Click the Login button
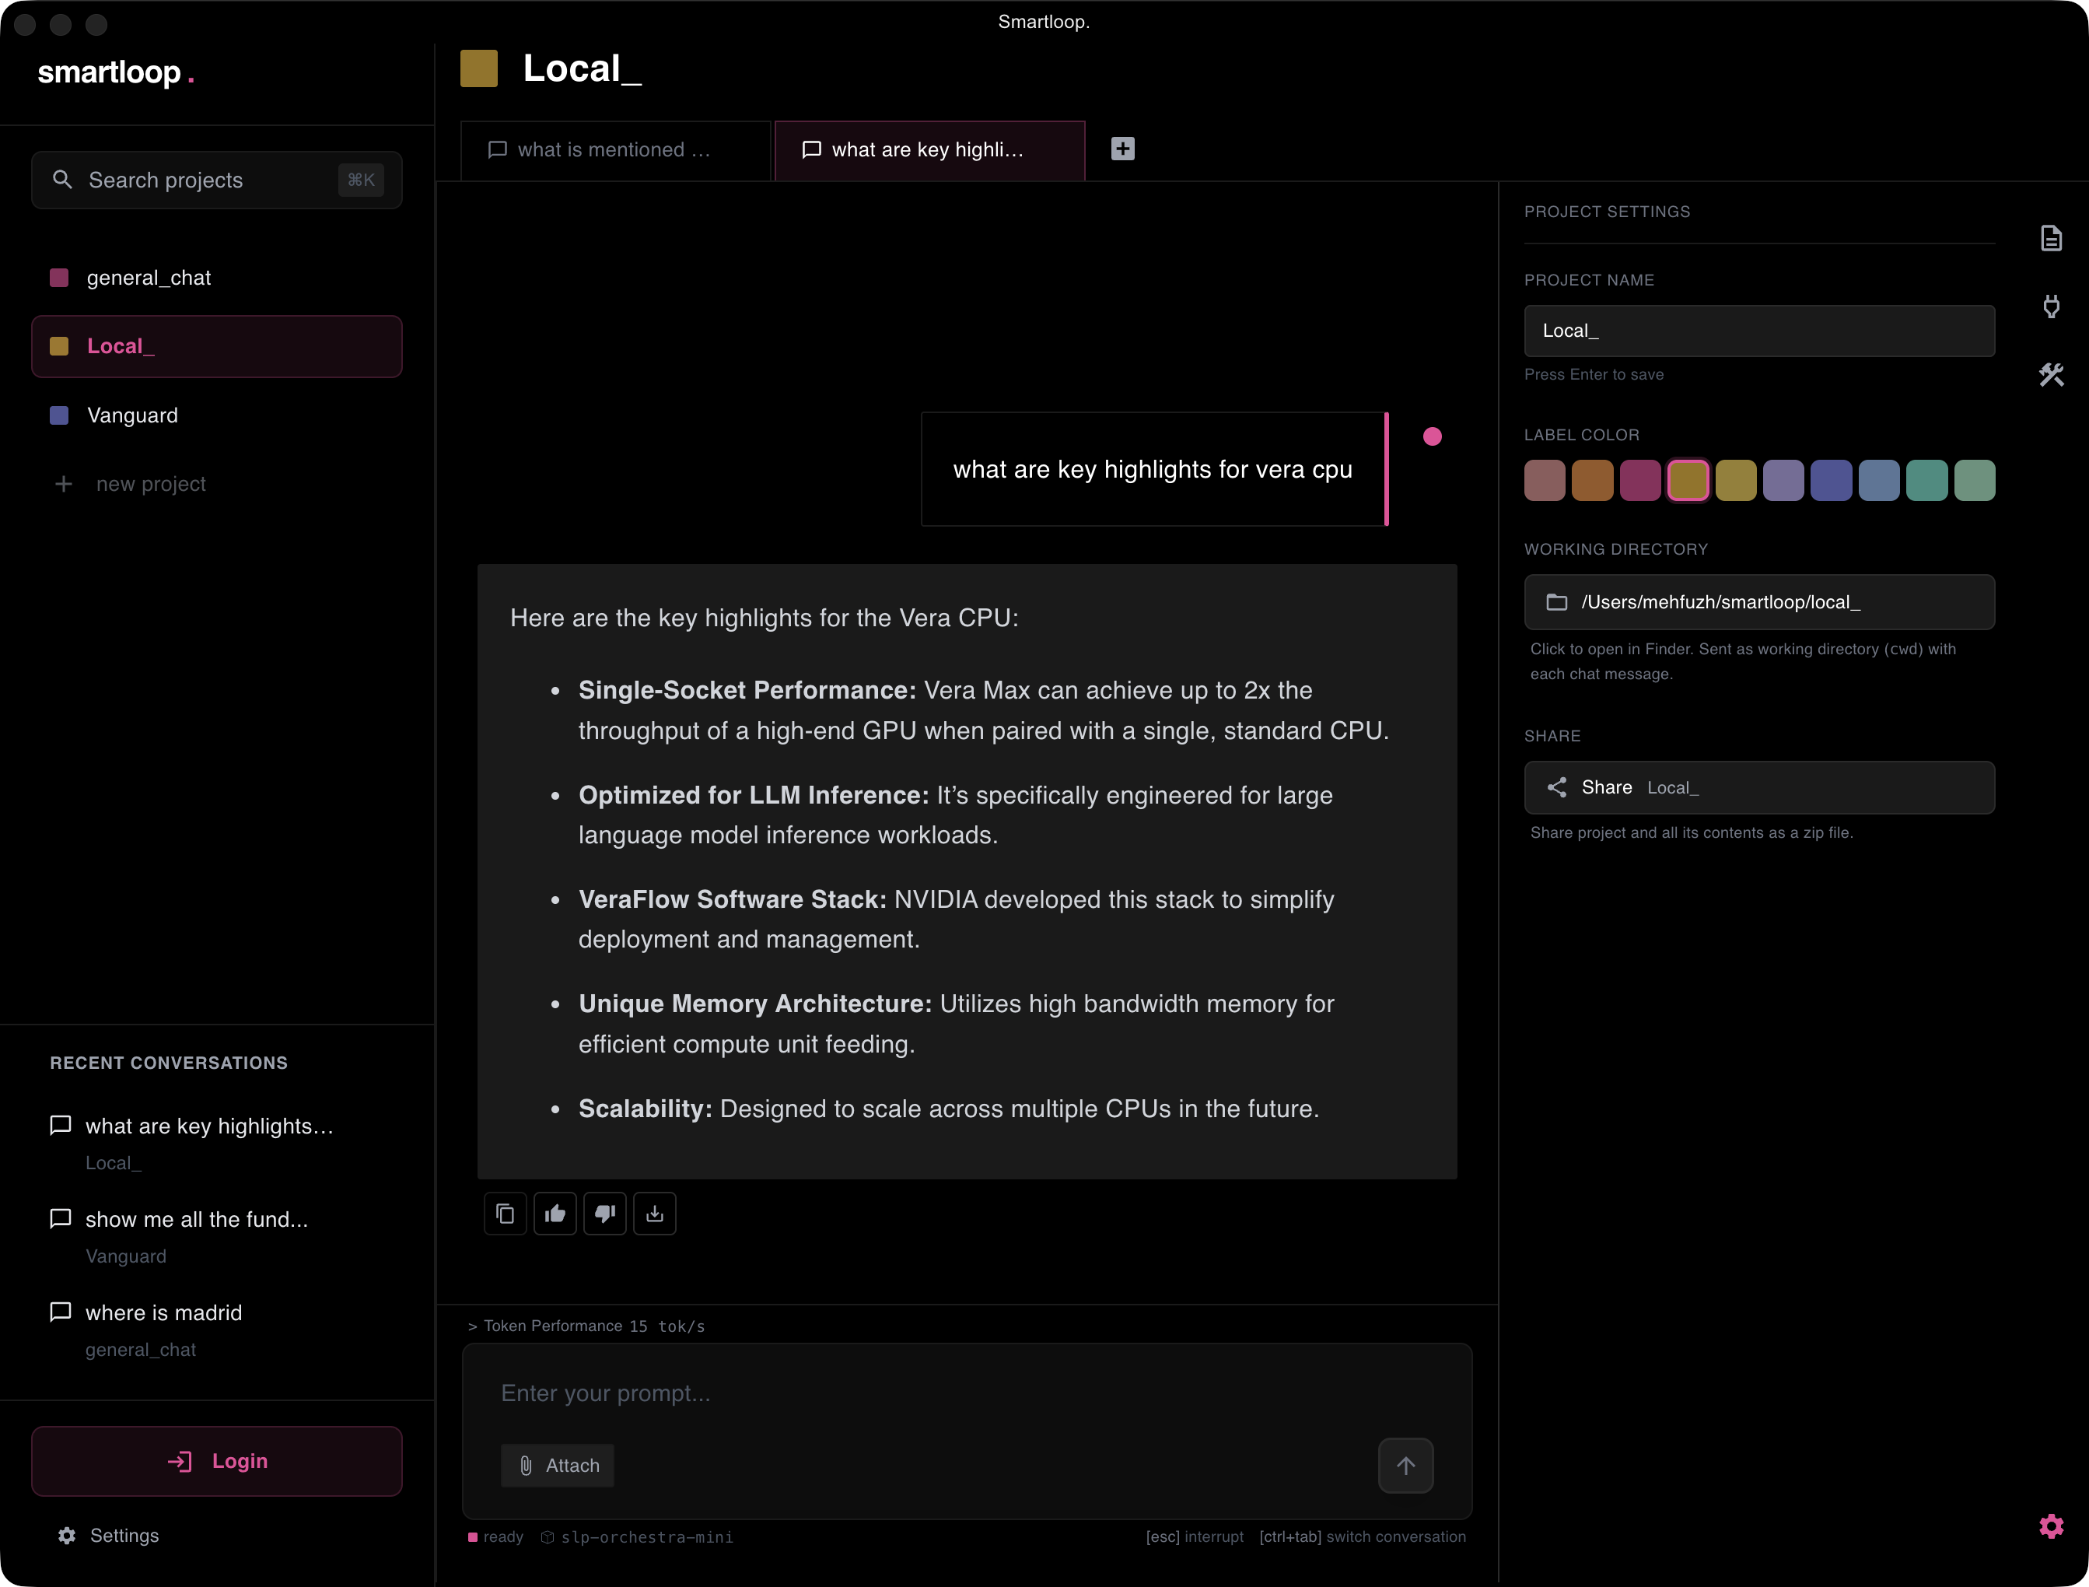This screenshot has height=1587, width=2089. tap(217, 1460)
